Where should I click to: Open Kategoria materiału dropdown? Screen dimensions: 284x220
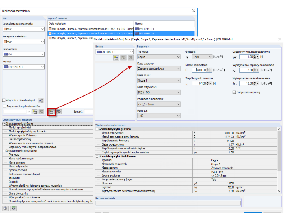(x=42, y=42)
